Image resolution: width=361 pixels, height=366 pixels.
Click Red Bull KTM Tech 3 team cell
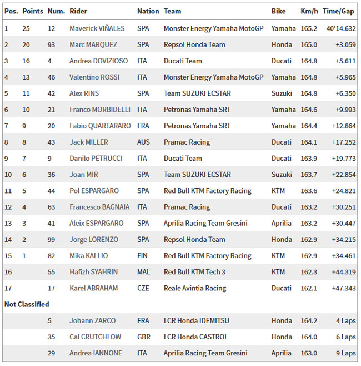[194, 272]
